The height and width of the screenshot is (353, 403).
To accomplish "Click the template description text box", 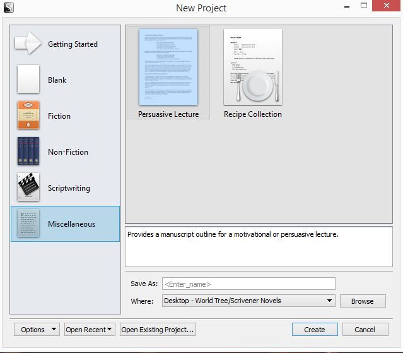I will [259, 247].
